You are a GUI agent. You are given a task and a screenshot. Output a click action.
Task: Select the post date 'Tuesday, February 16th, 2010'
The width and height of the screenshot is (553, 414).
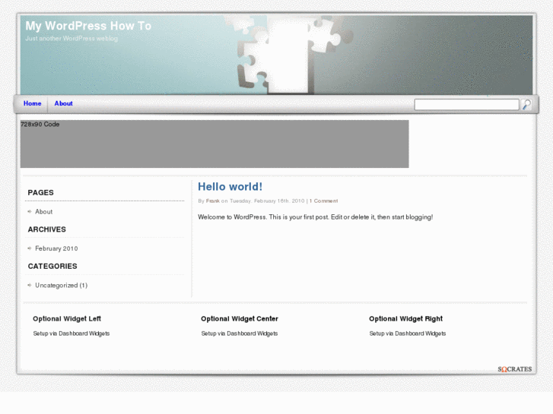pos(267,201)
